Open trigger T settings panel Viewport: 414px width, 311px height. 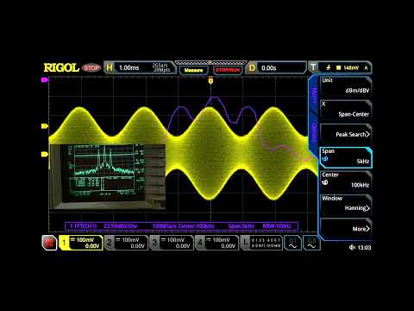pyautogui.click(x=340, y=67)
